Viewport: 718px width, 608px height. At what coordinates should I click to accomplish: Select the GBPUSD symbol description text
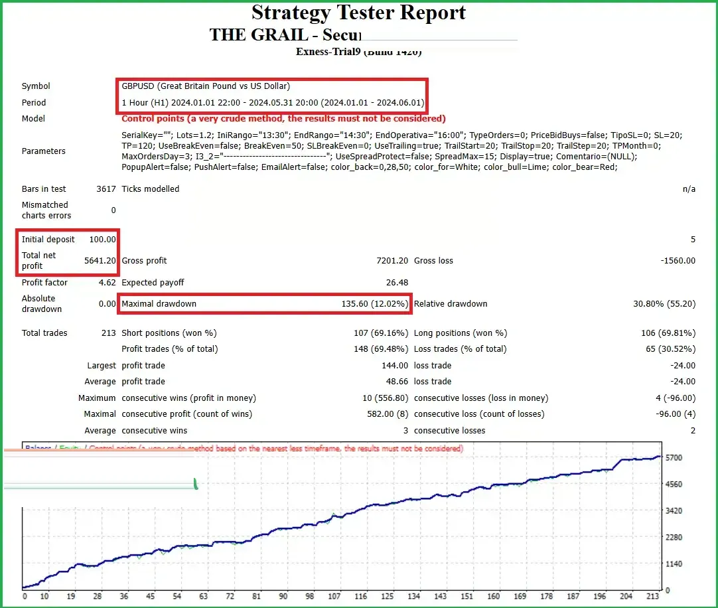point(206,86)
